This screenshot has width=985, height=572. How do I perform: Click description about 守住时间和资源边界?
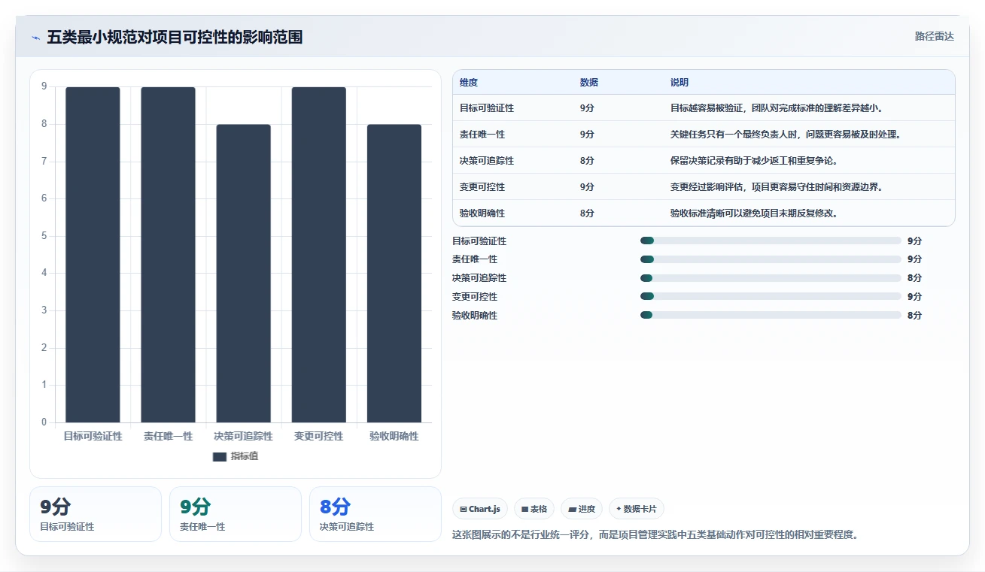pyautogui.click(x=777, y=187)
